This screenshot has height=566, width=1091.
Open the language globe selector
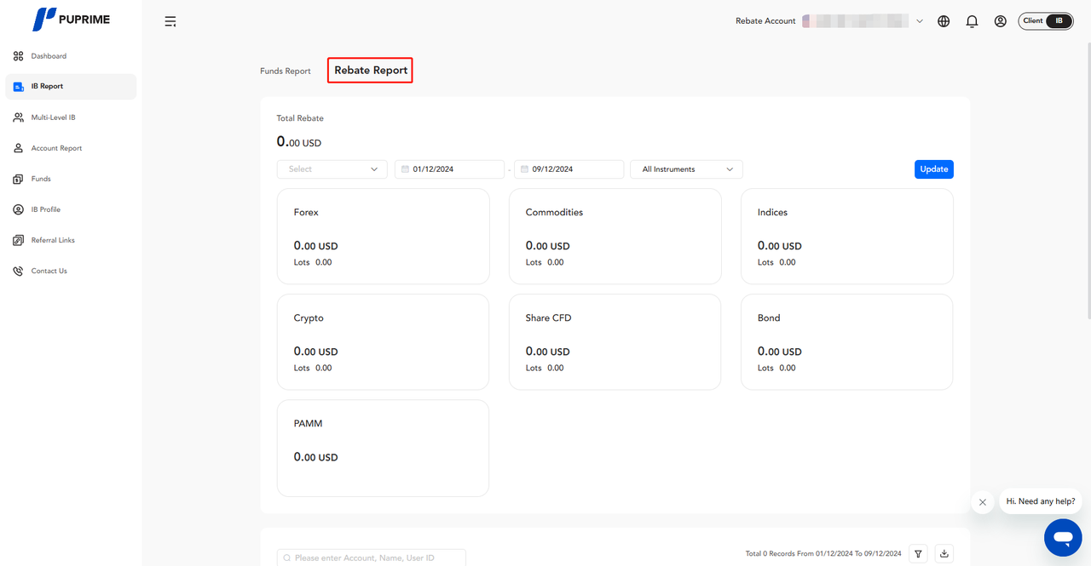tap(944, 21)
